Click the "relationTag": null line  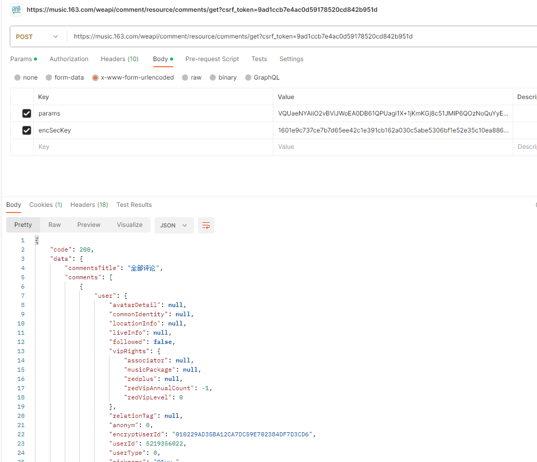146,416
